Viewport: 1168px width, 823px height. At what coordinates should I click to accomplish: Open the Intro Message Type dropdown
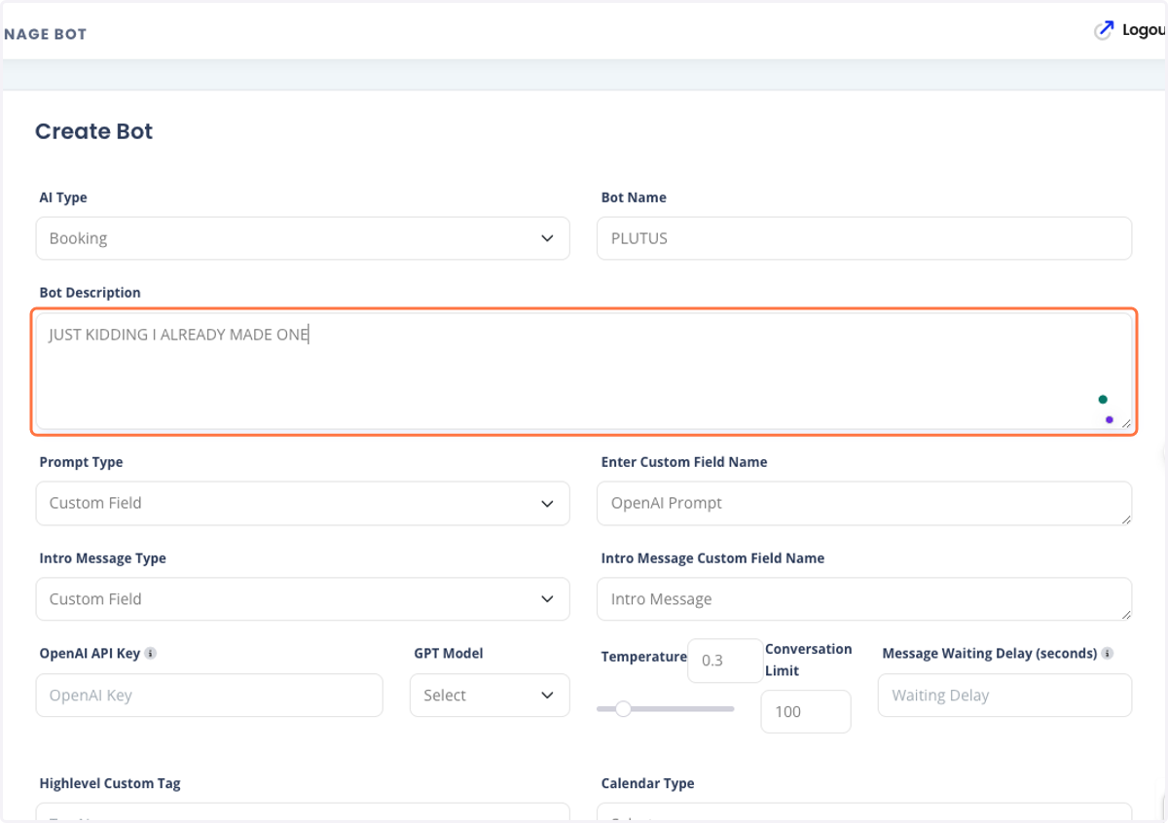[x=303, y=599]
